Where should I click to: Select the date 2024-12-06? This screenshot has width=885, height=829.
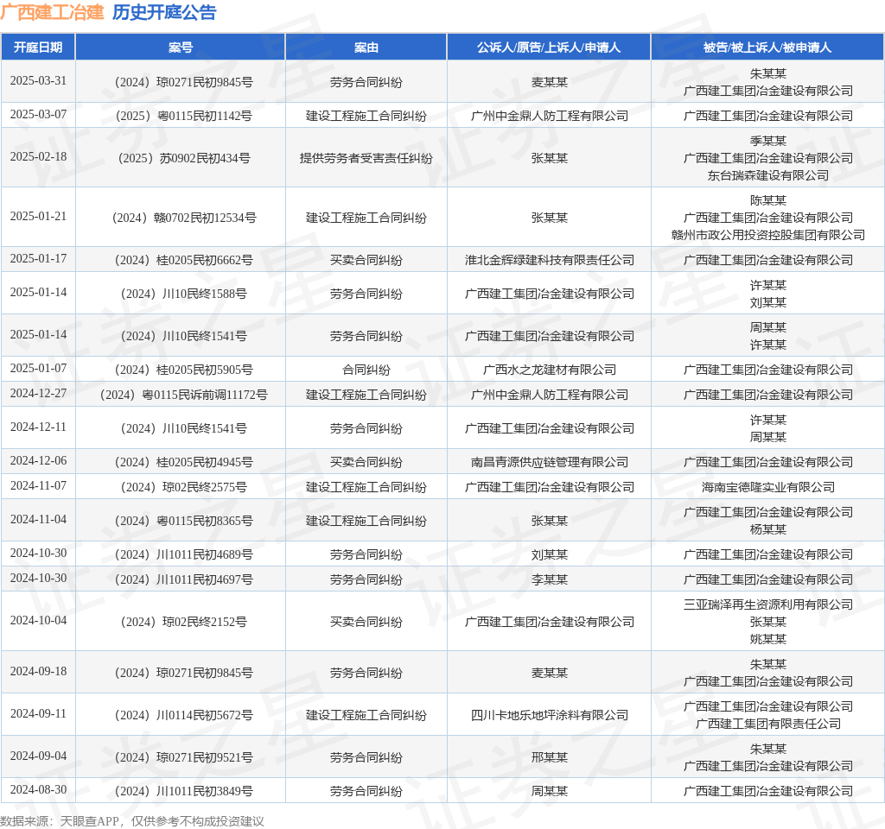(38, 461)
